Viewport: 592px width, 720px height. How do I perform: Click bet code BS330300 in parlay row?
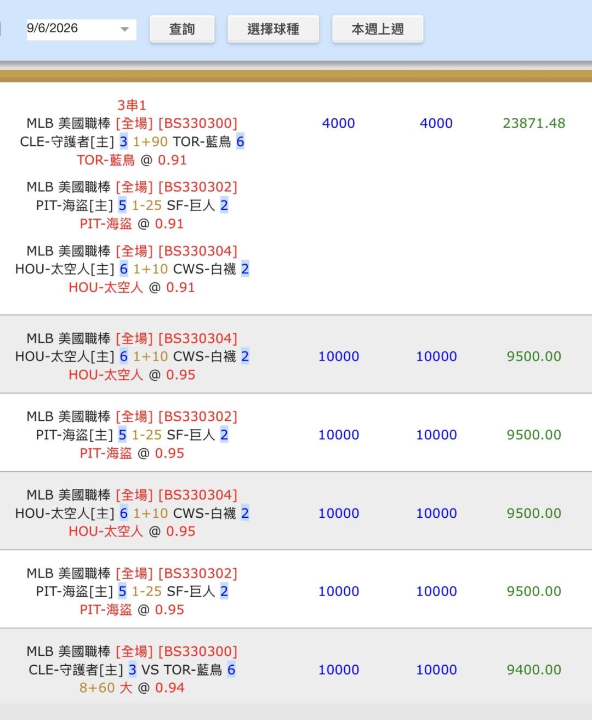coord(197,123)
